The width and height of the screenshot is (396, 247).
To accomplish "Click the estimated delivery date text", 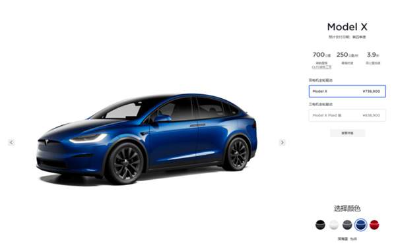I will [347, 37].
